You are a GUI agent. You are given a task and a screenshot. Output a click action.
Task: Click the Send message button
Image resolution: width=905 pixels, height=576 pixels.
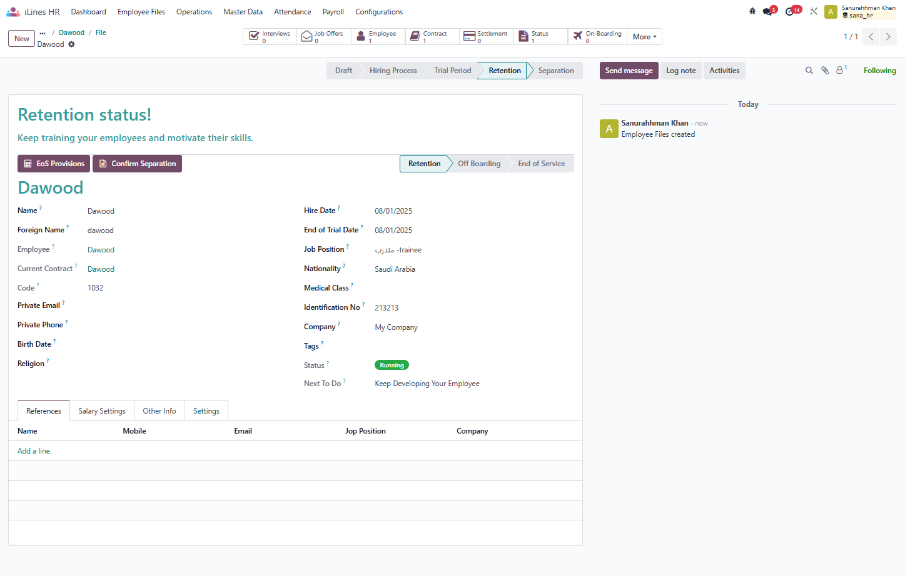629,71
